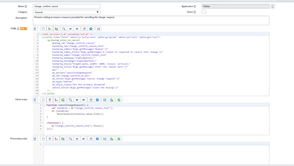Save from Processing script toolbar
294x166 pixels.
pyautogui.click(x=105, y=139)
